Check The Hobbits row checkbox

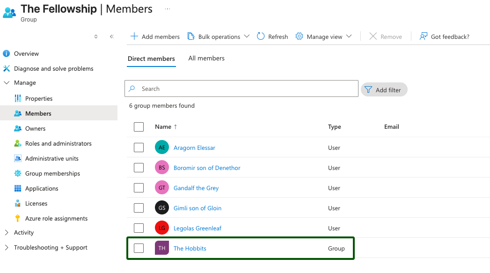(x=139, y=248)
